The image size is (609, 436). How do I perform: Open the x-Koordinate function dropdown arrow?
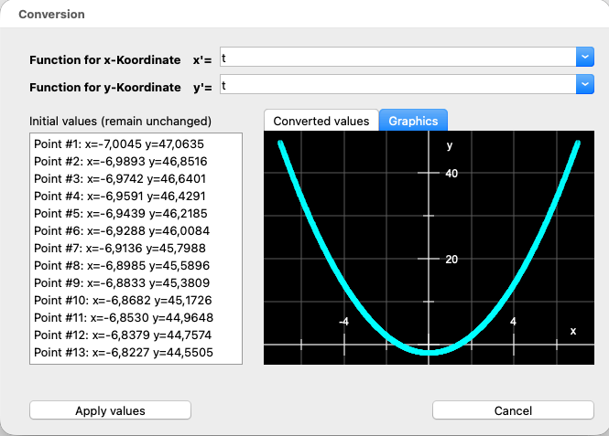585,58
